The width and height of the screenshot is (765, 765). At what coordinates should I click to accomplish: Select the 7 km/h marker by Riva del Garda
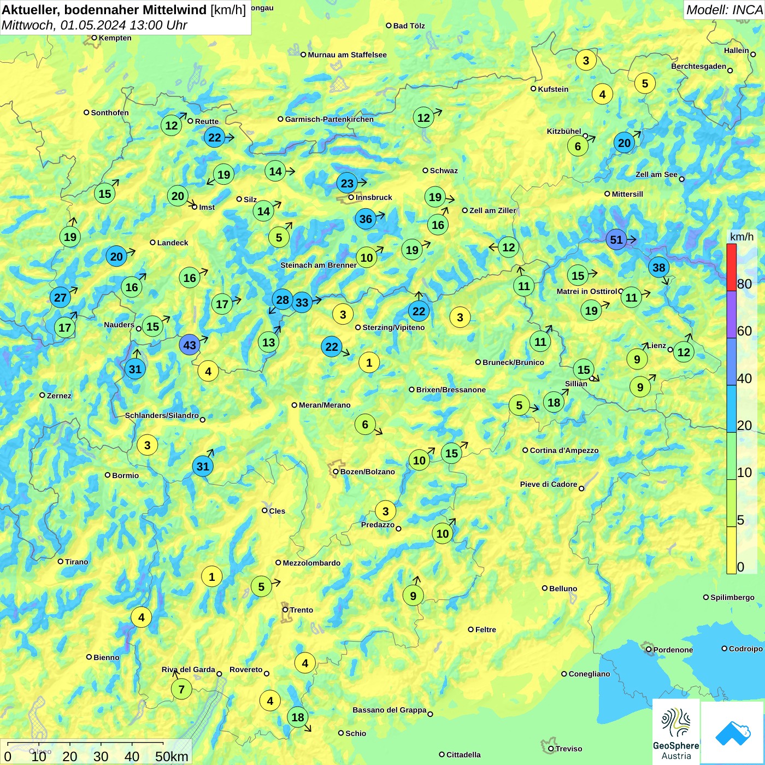[181, 689]
